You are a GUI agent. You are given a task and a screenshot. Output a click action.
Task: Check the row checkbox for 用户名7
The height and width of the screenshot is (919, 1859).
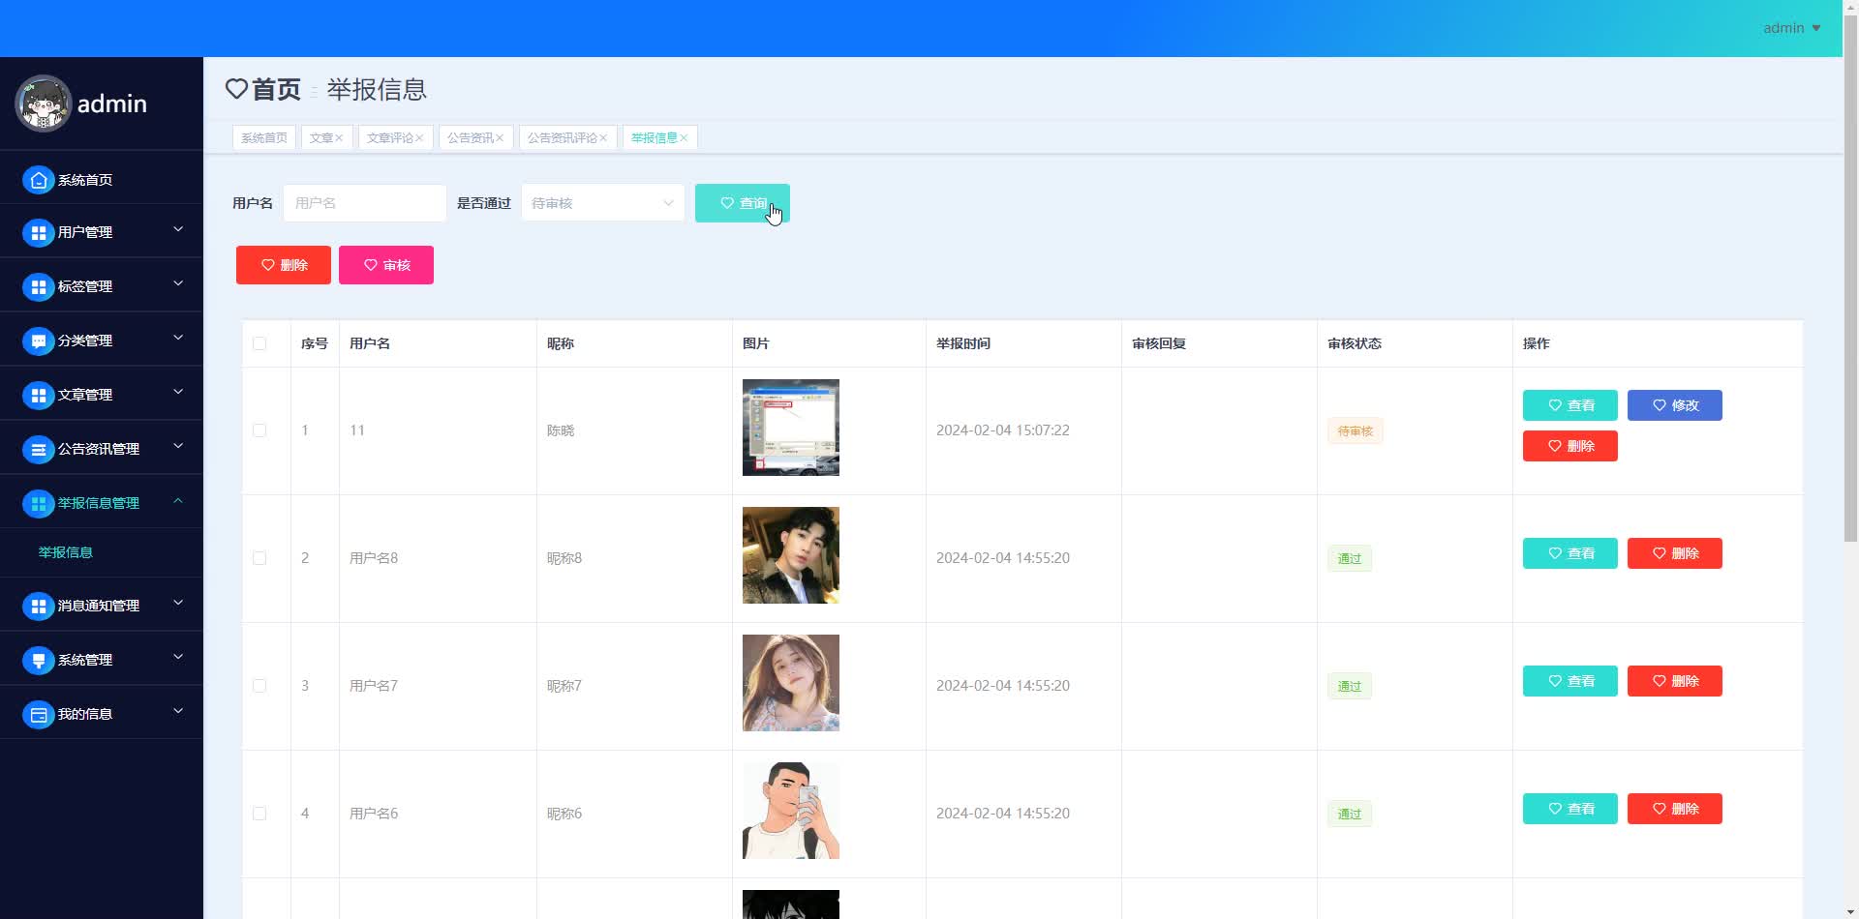click(x=259, y=686)
